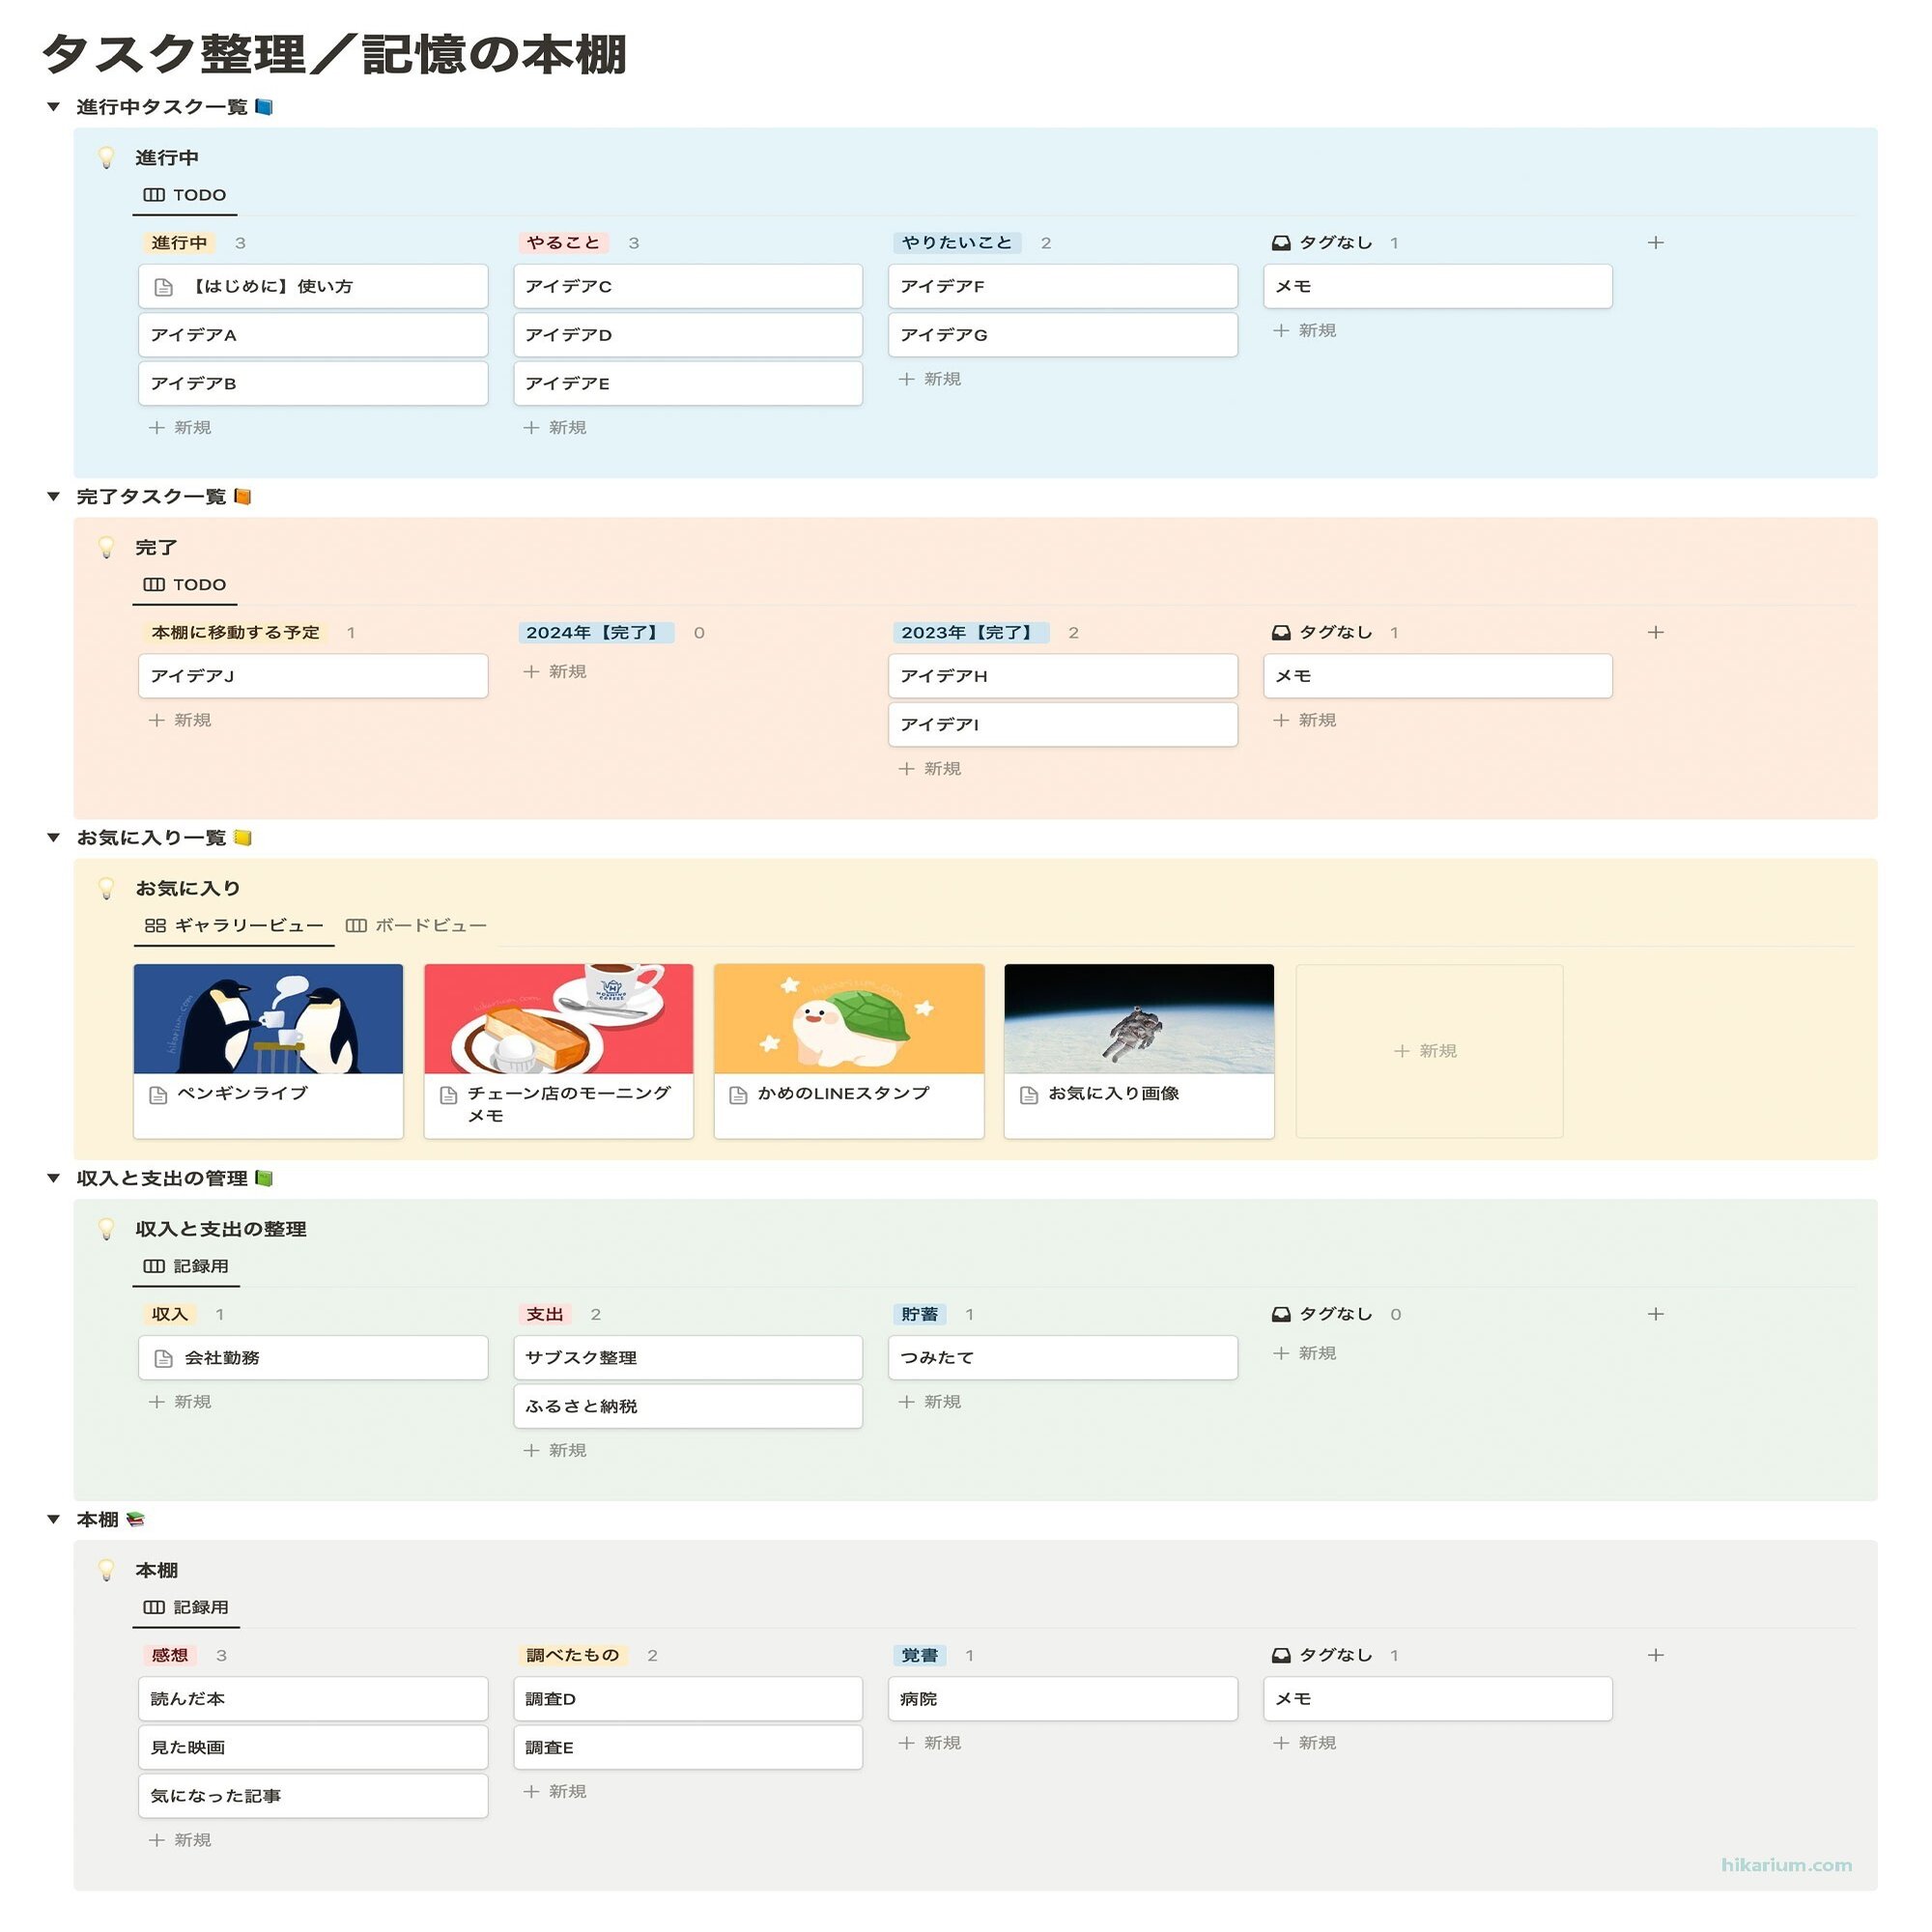Click the やること colored tag label
Viewport: 1932px width, 1932px height.
point(560,242)
